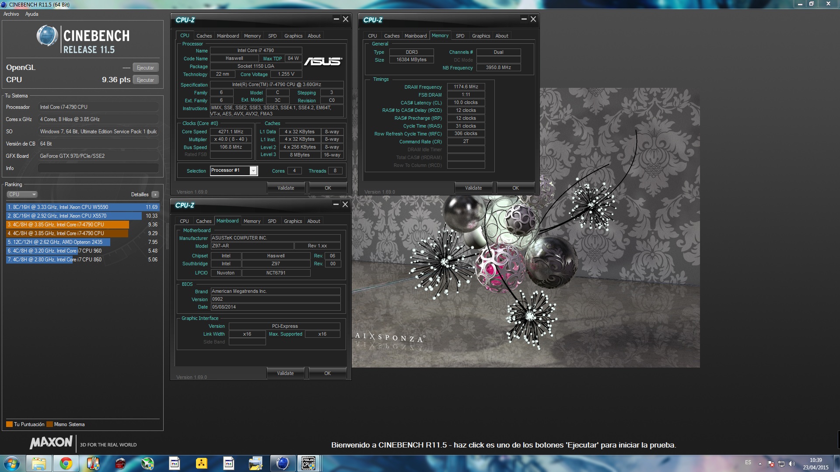Open Memory tab in bottom CPU-Z window
840x472 pixels.
[x=252, y=221]
